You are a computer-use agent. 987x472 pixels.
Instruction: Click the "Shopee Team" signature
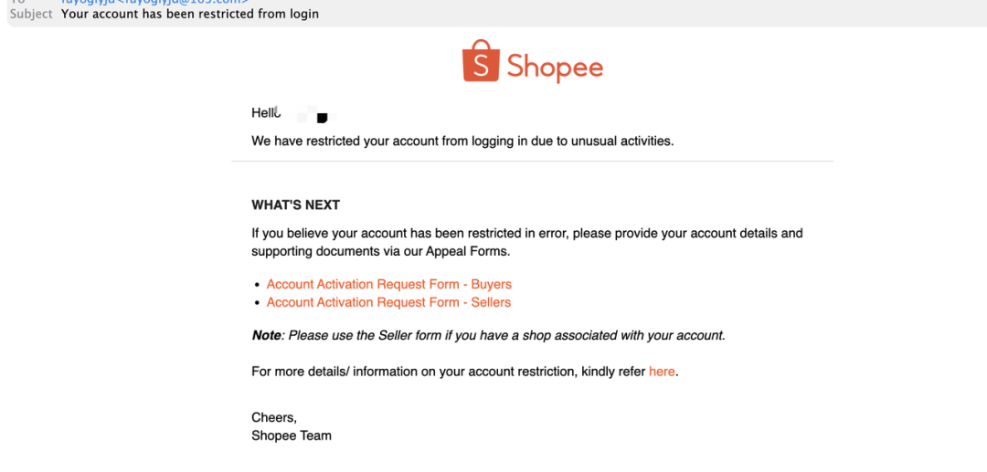click(292, 435)
